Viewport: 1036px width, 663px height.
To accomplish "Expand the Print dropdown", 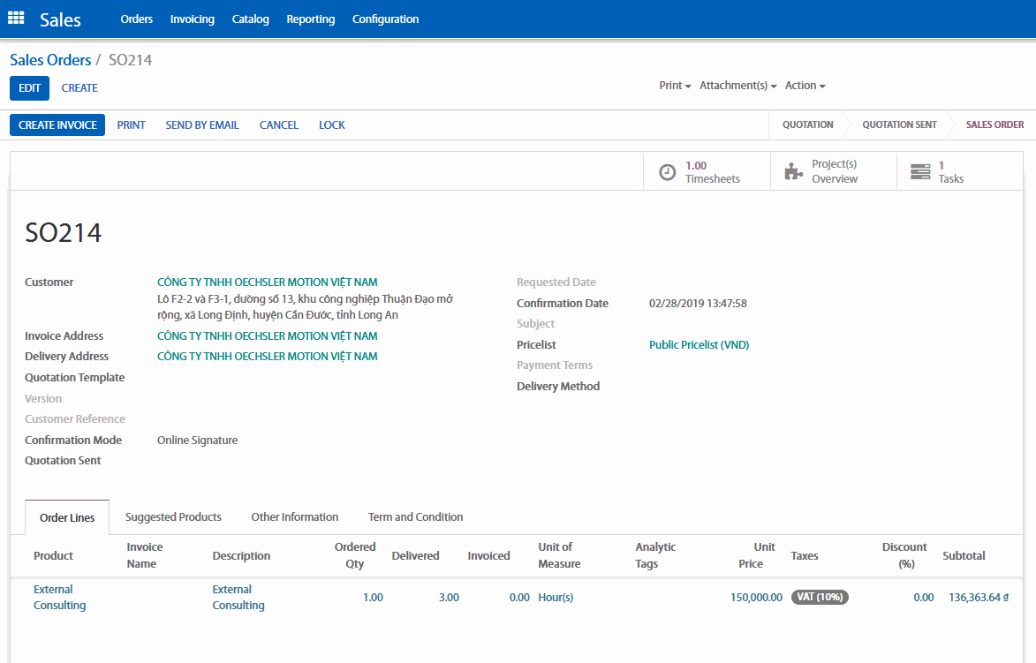I will click(x=675, y=86).
